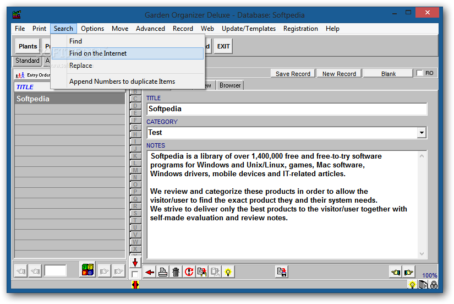Open the Registration menu

point(300,29)
